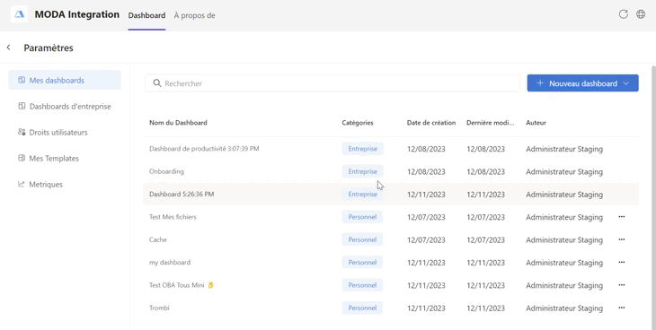The height and width of the screenshot is (330, 656).
Task: Open more options for Trombi row
Action: [x=622, y=308]
